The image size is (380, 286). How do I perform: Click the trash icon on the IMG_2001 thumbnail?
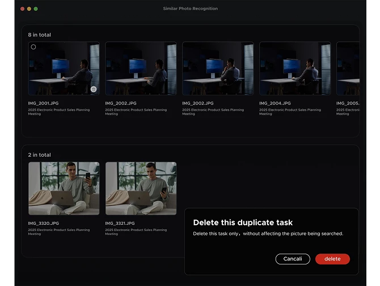(94, 89)
